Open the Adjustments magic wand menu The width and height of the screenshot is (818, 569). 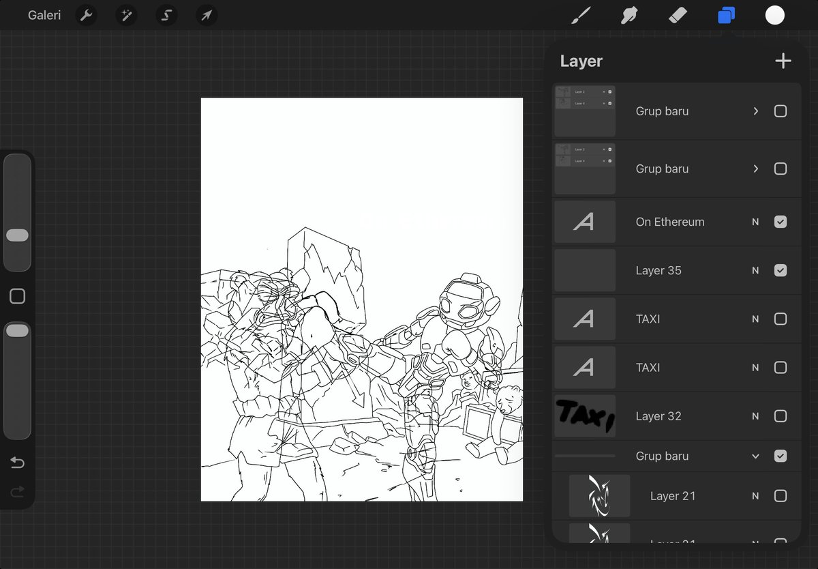point(125,15)
